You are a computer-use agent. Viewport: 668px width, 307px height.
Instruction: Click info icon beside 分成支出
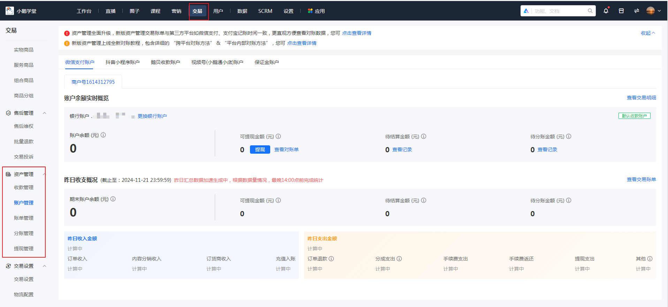[x=399, y=259]
